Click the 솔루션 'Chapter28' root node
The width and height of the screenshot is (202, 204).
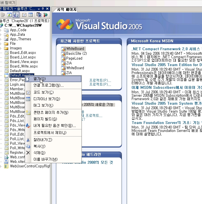pos(25,21)
